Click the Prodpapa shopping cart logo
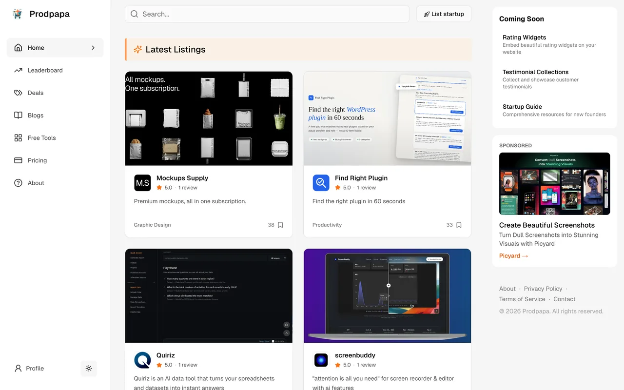 tap(18, 14)
